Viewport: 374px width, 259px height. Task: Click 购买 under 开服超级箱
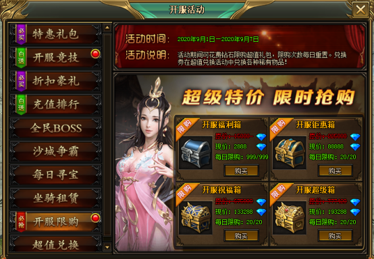(335, 236)
